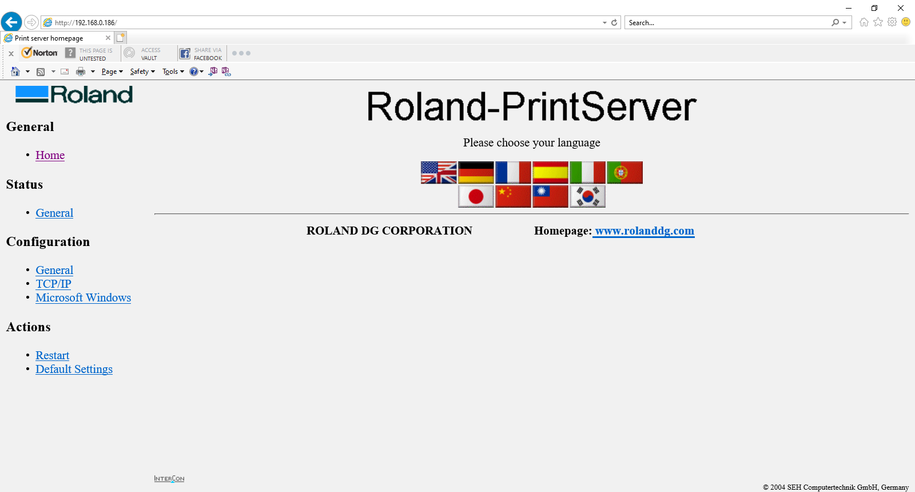915x492 pixels.
Task: Click the second OneNote linked notes icon
Action: click(226, 72)
